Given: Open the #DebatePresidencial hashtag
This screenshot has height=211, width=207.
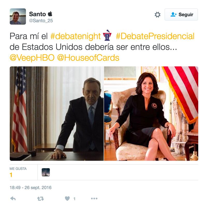Looking at the screenshot, I should pos(155,36).
